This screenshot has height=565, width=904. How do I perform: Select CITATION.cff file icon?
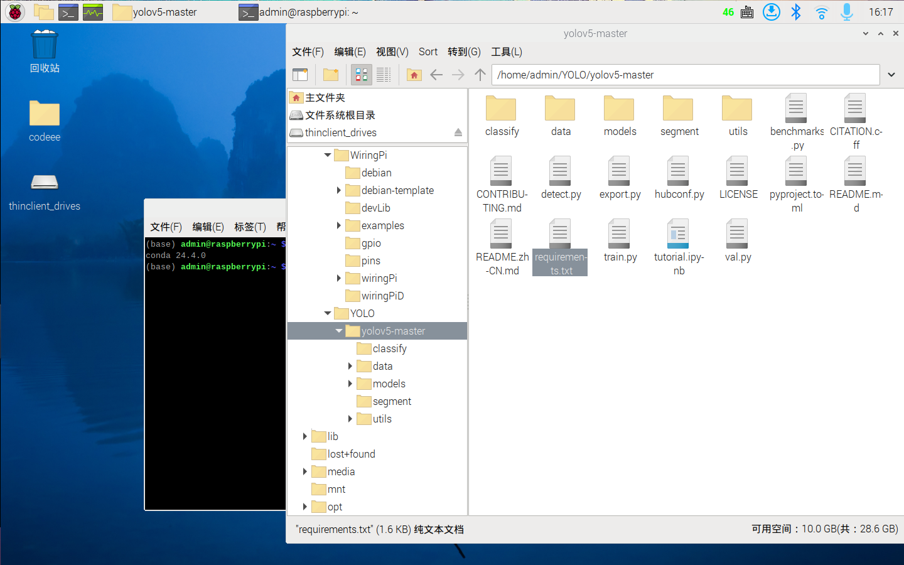(x=855, y=109)
